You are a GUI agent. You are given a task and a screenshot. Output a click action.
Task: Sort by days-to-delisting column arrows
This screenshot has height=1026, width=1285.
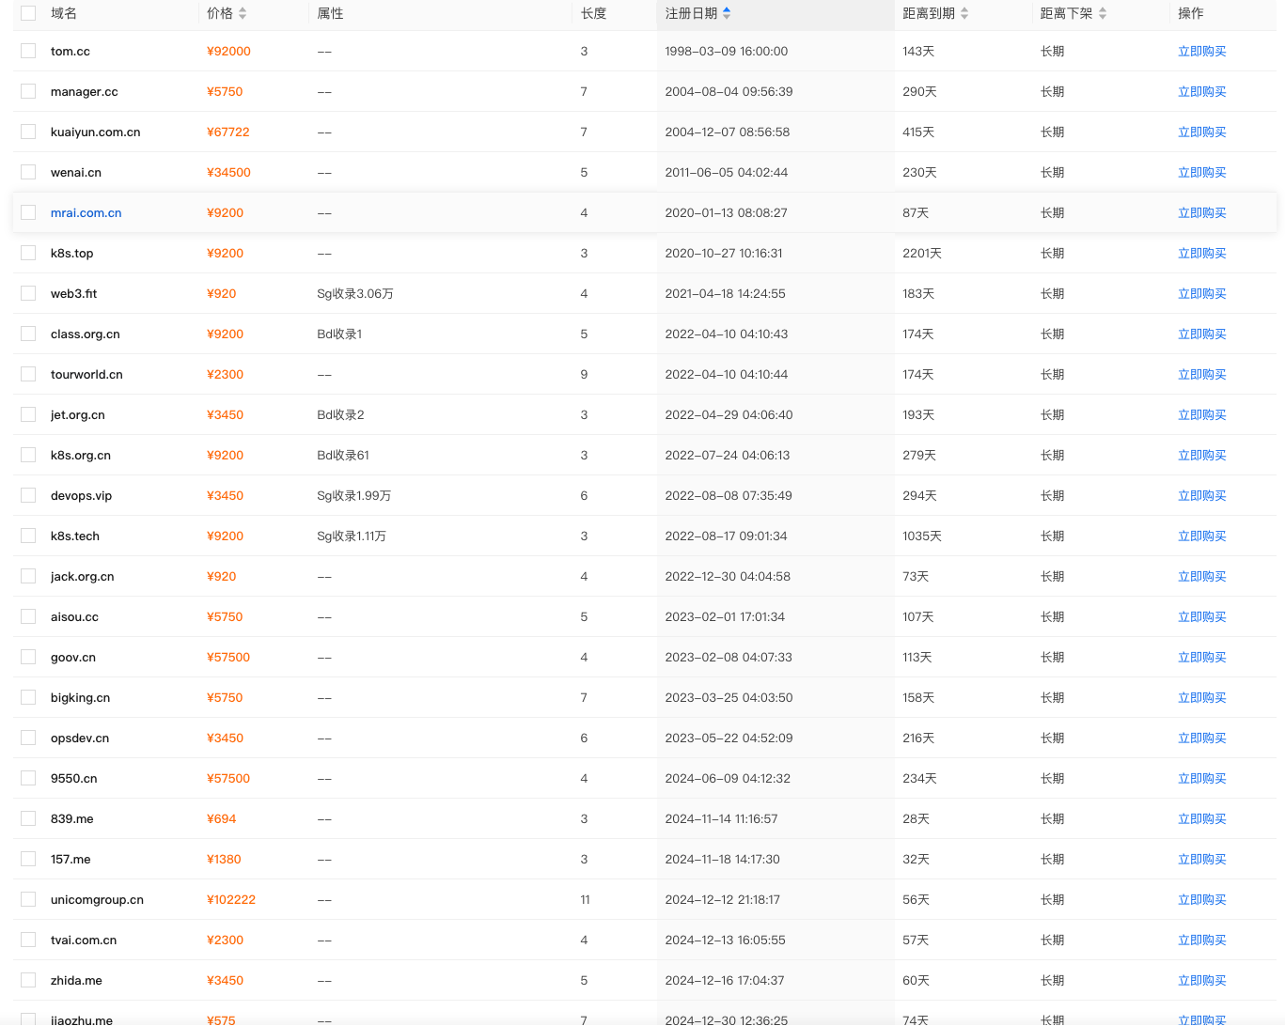(1103, 13)
